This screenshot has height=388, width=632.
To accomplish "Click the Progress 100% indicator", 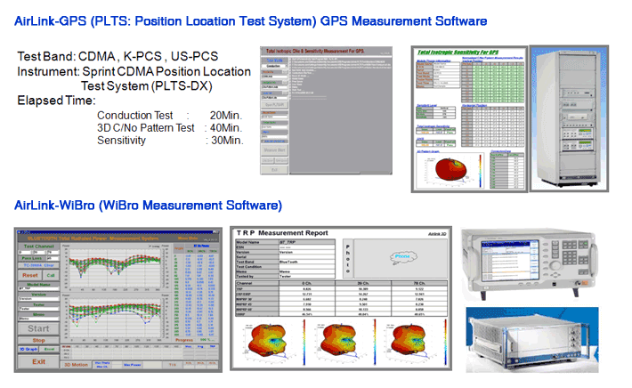I will tap(196, 341).
